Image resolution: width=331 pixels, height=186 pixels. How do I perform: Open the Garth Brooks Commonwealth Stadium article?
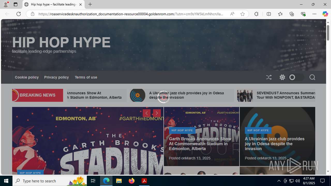pyautogui.click(x=200, y=144)
